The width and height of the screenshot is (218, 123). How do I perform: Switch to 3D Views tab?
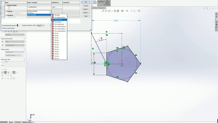tap(18, 122)
